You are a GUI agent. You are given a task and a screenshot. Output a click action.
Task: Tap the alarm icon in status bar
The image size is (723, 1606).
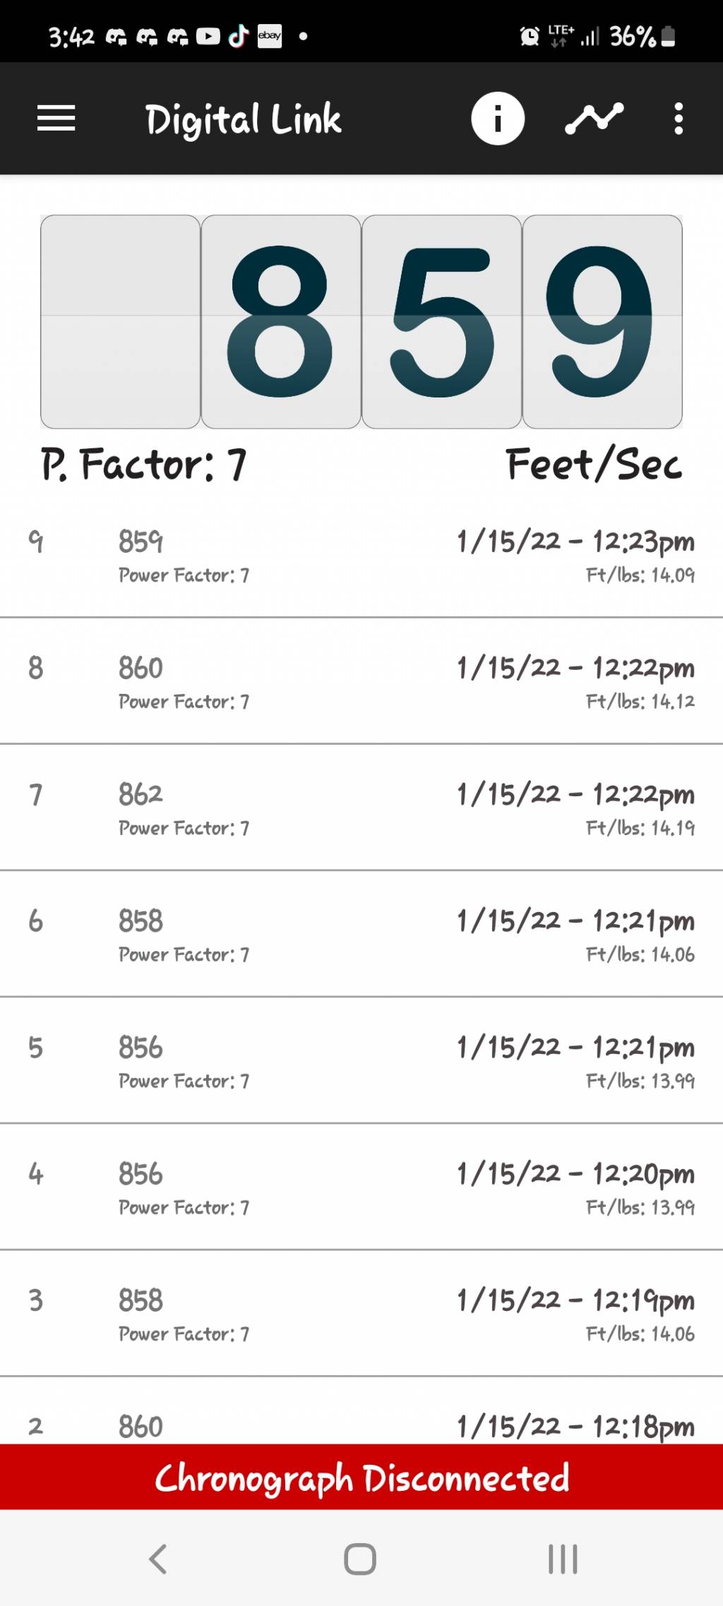tap(530, 35)
